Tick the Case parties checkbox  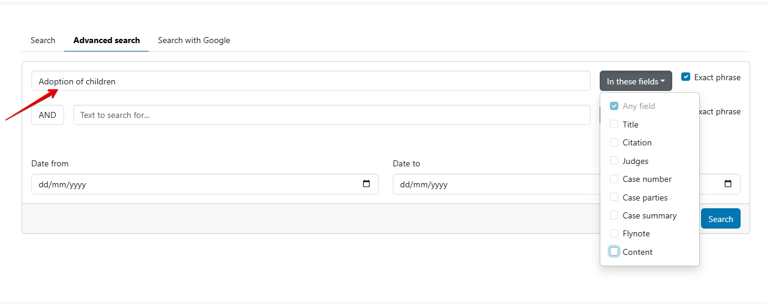[x=614, y=197]
